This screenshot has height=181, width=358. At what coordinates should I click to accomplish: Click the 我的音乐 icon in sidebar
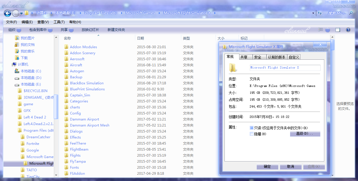[17, 51]
